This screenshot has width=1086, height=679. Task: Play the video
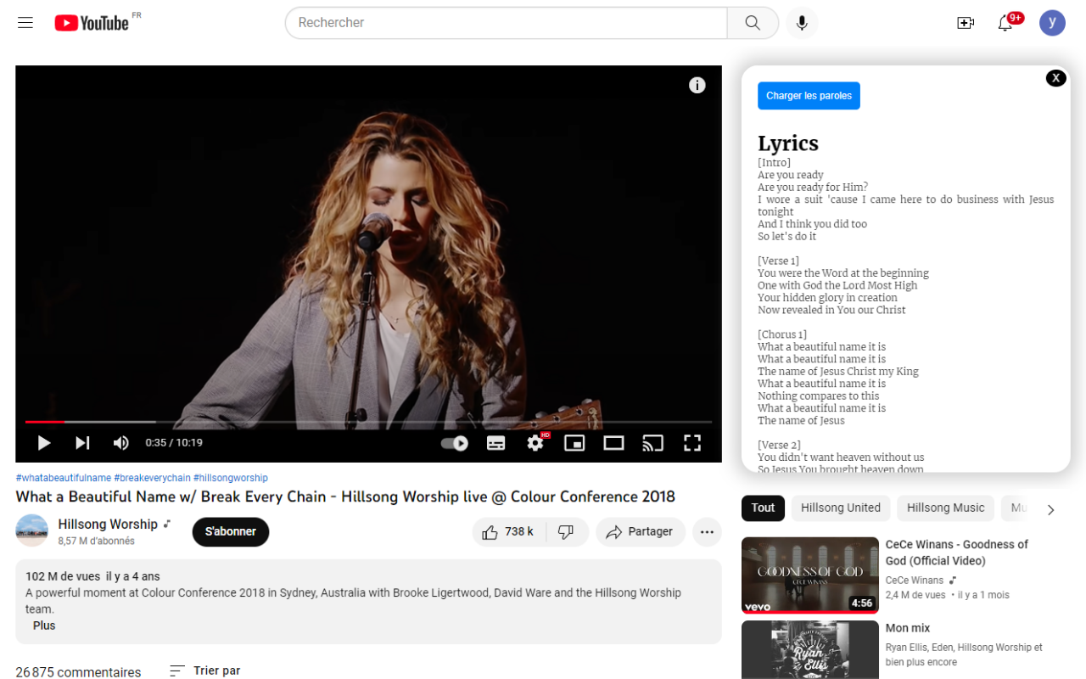[44, 443]
